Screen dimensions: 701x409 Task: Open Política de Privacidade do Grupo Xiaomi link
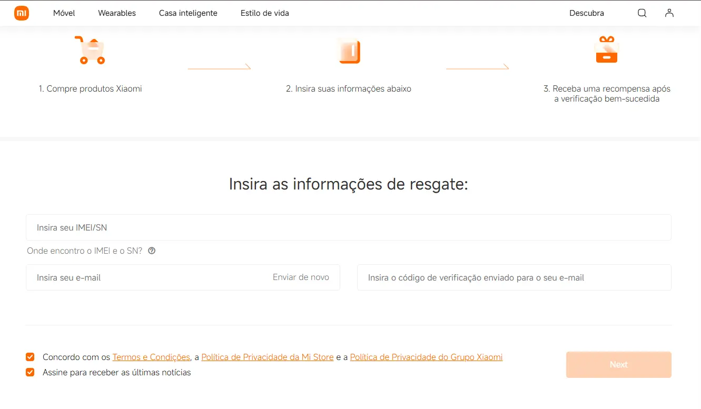click(x=426, y=357)
